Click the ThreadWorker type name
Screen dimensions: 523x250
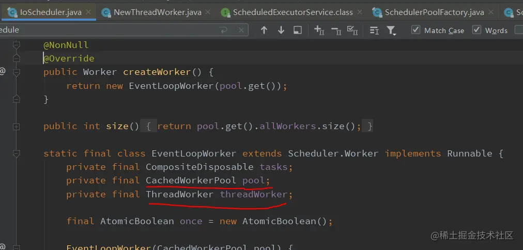[x=180, y=194]
